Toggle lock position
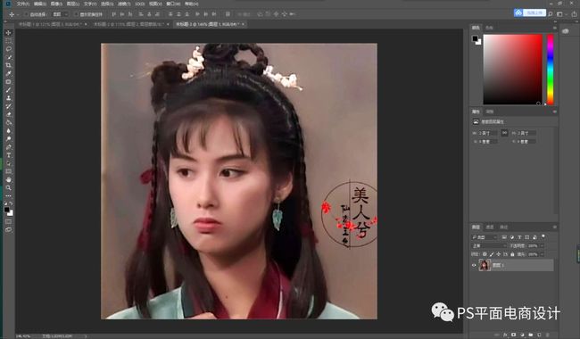This screenshot has width=580, height=339. pos(498,254)
